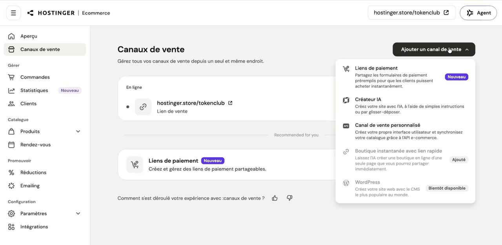The image size is (502, 245).
Task: Click the WordPress logo icon
Action: [346, 183]
